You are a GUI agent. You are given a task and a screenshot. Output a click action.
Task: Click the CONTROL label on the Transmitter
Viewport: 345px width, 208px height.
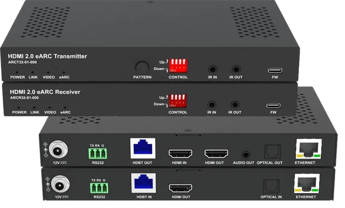coord(178,77)
